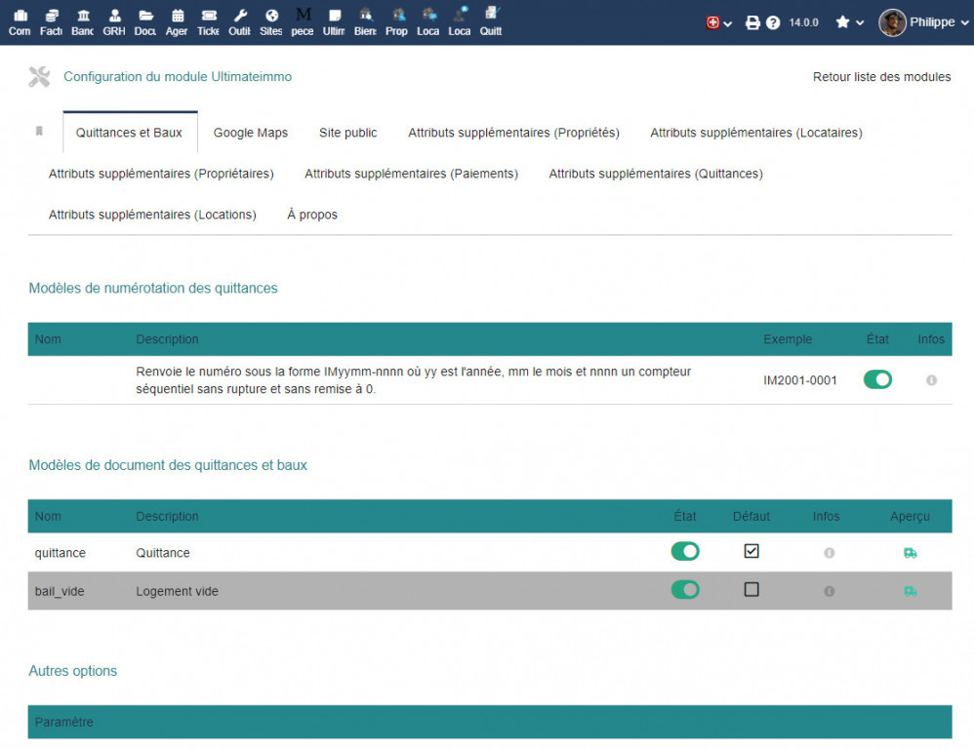This screenshot has height=749, width=974.
Task: Click the printer icon in top bar
Action: pos(752,22)
